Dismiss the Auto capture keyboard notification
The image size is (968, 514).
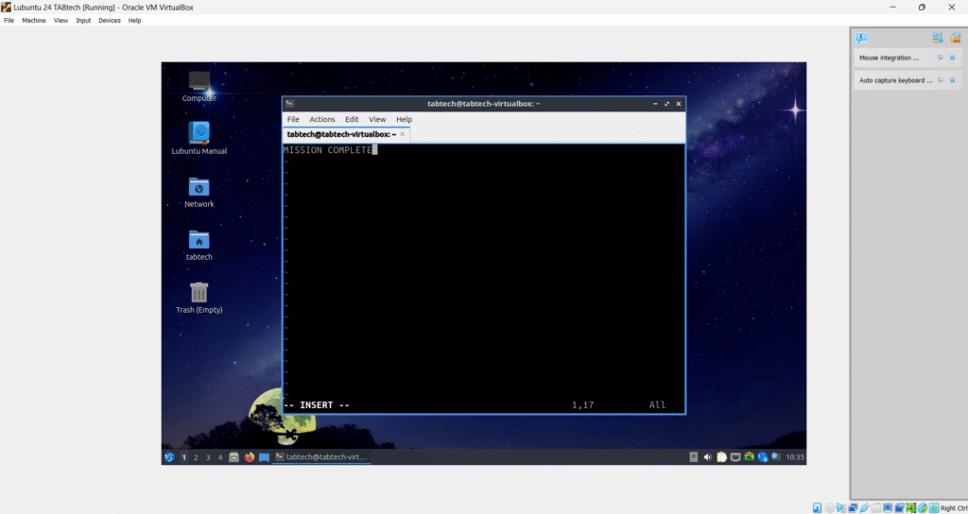953,80
